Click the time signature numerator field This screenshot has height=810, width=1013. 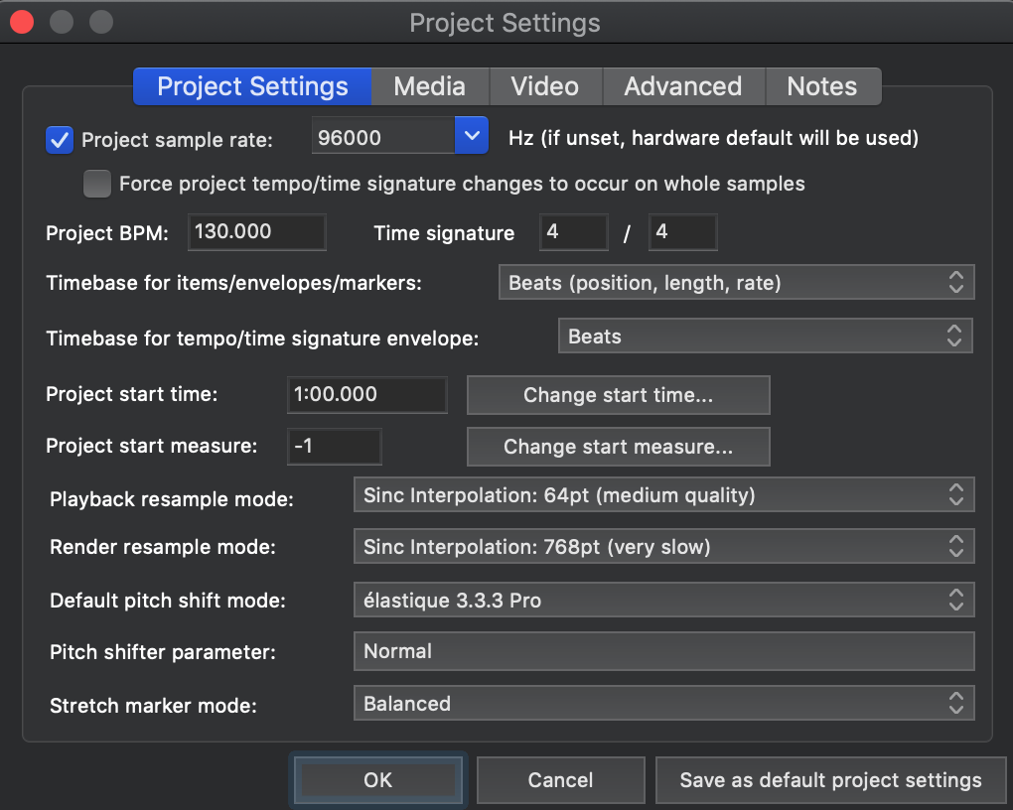click(573, 233)
